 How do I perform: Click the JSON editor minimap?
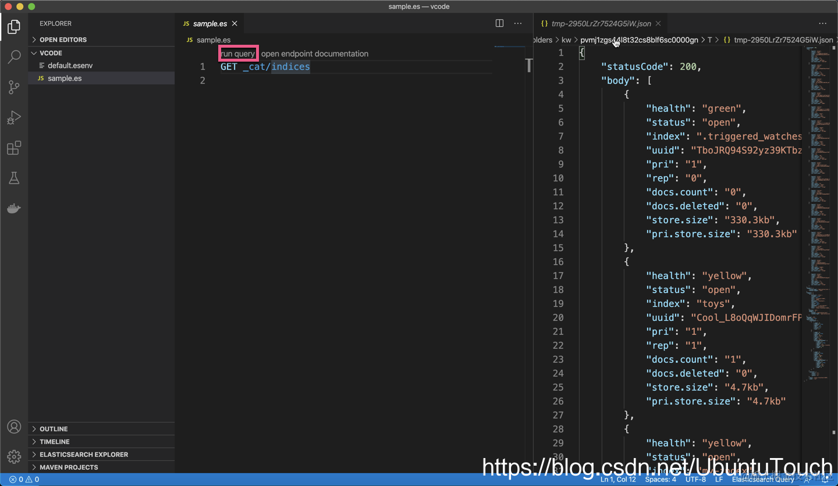[x=819, y=215]
